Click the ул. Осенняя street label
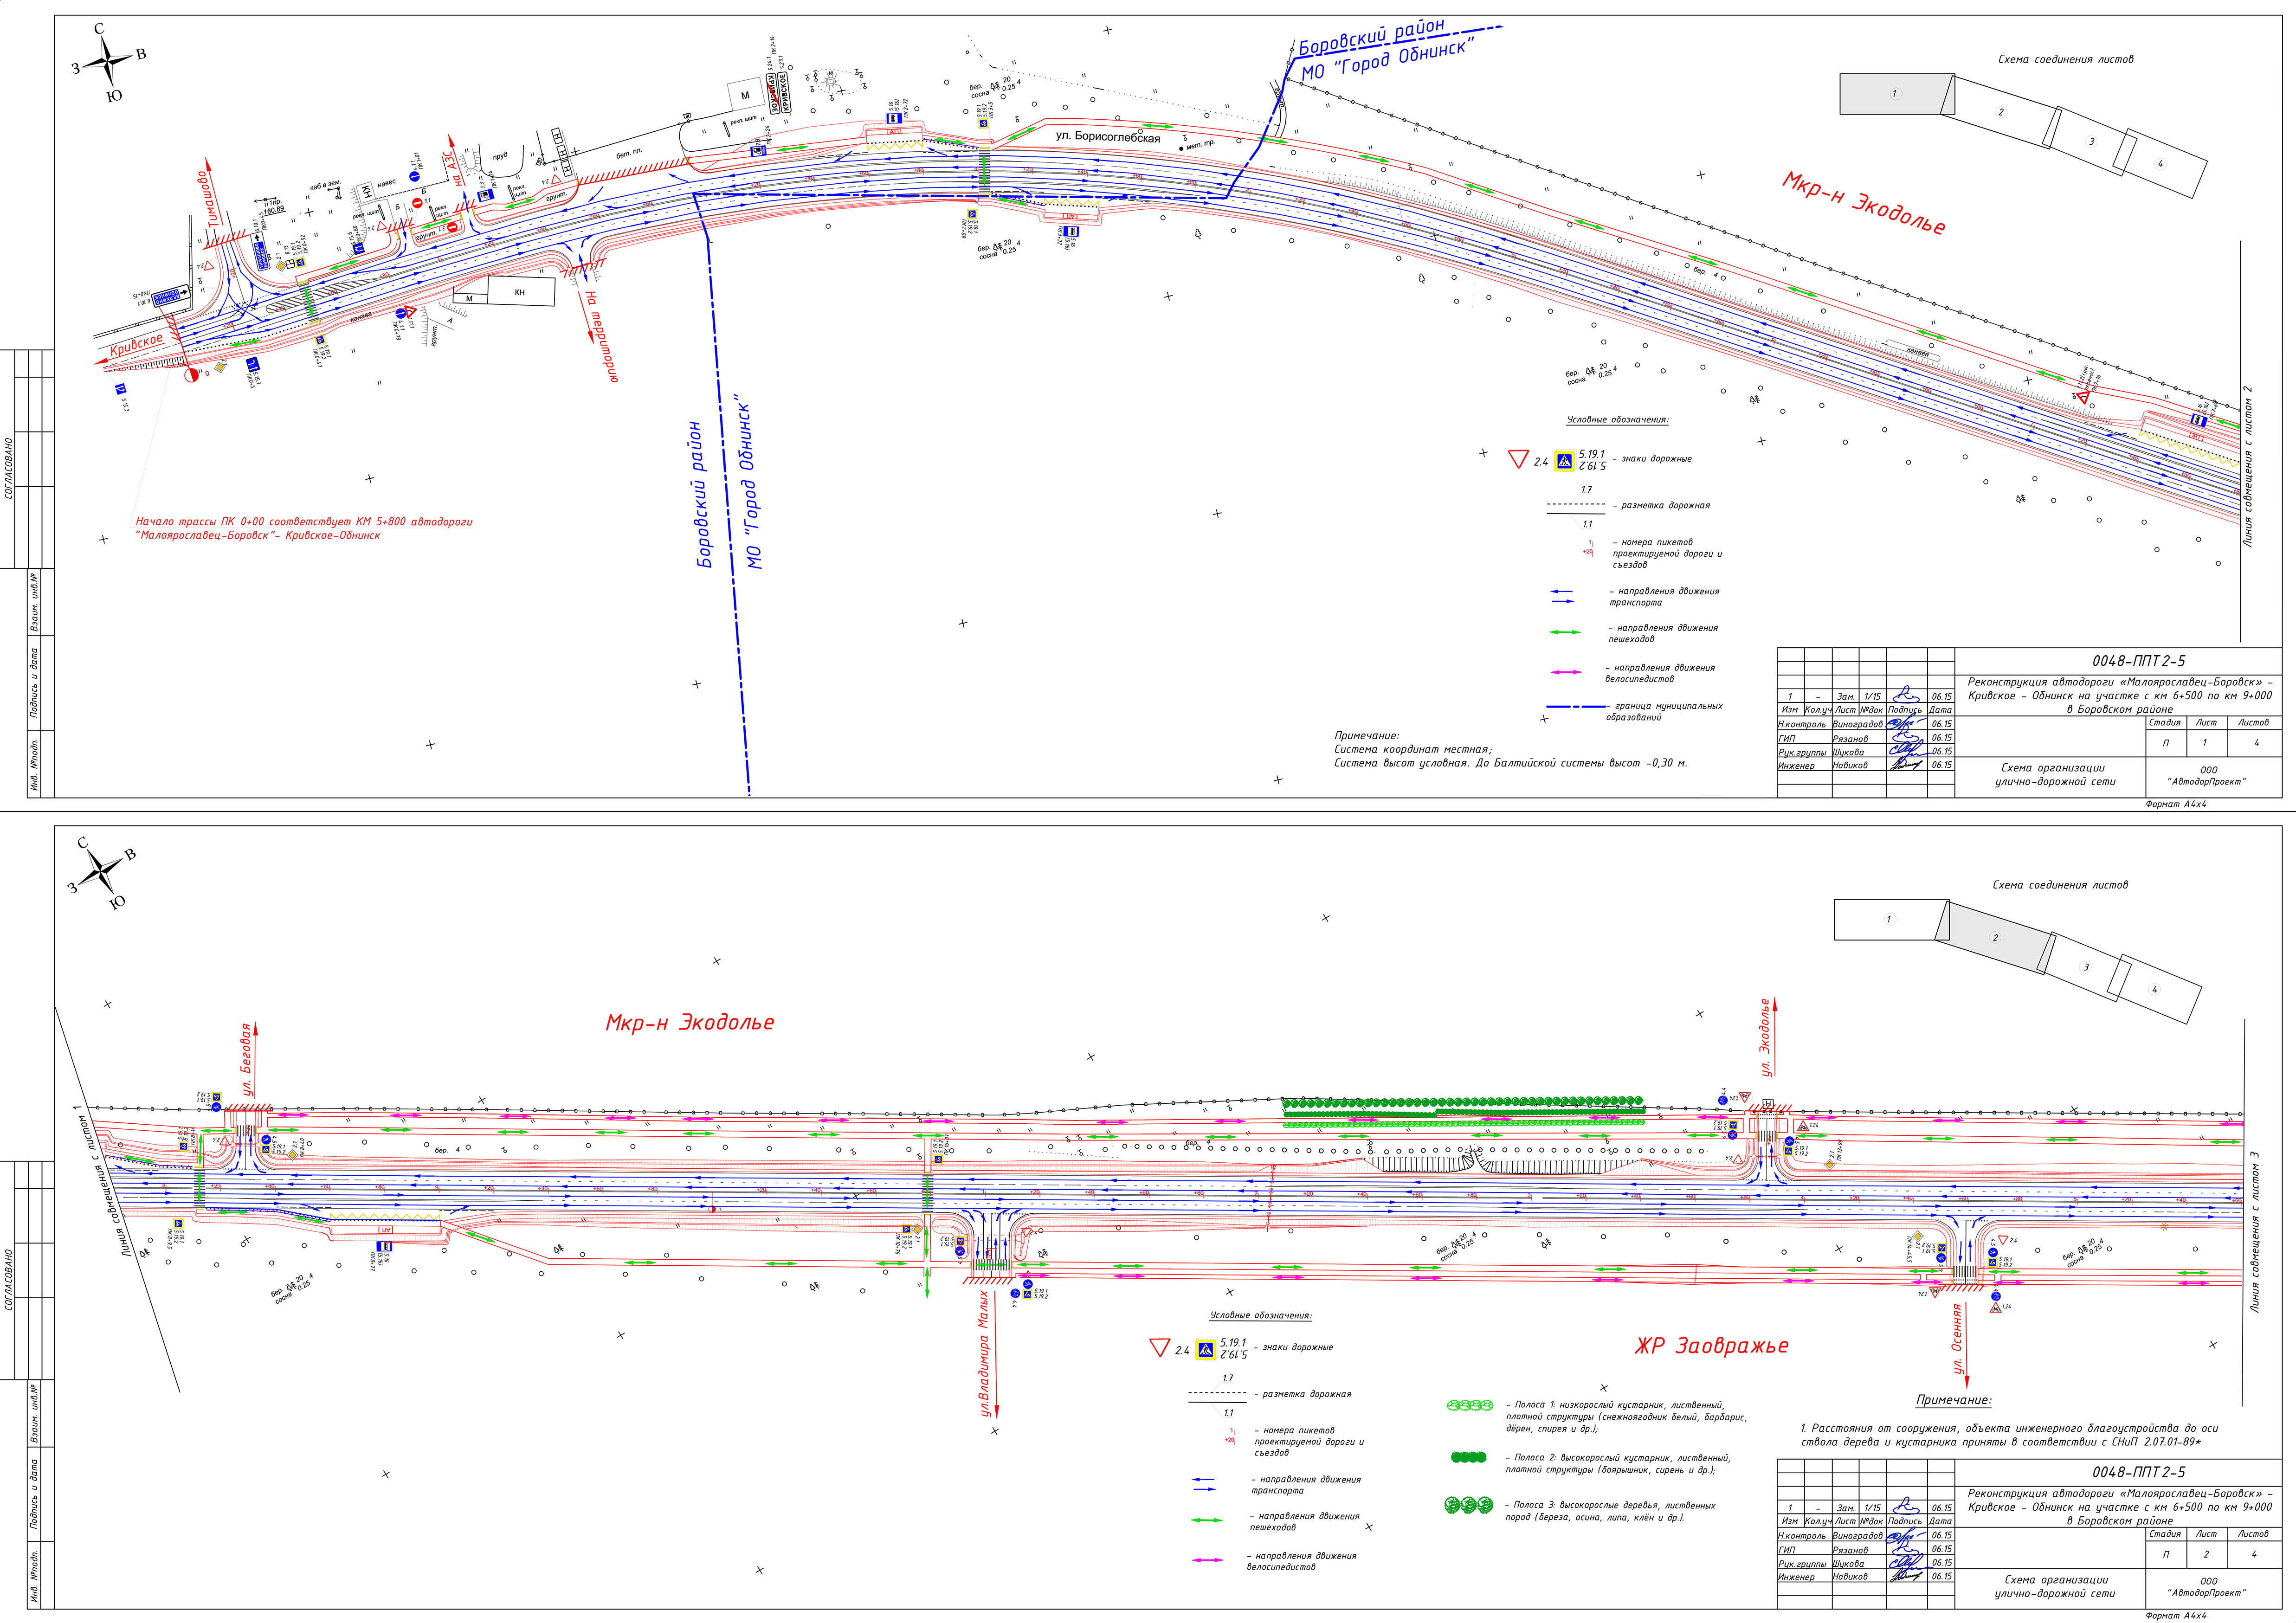Screen dimensions: 2296x1623 tap(1957, 1340)
